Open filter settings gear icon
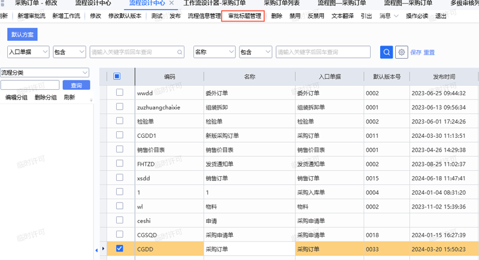 click(401, 52)
